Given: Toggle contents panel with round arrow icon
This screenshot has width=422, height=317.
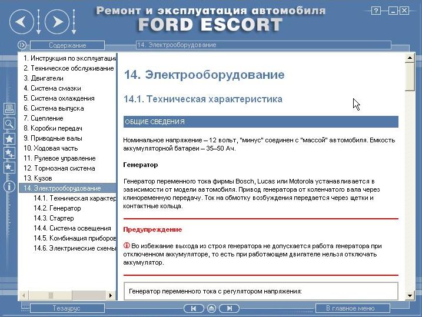Looking at the screenshot, I should (22, 45).
